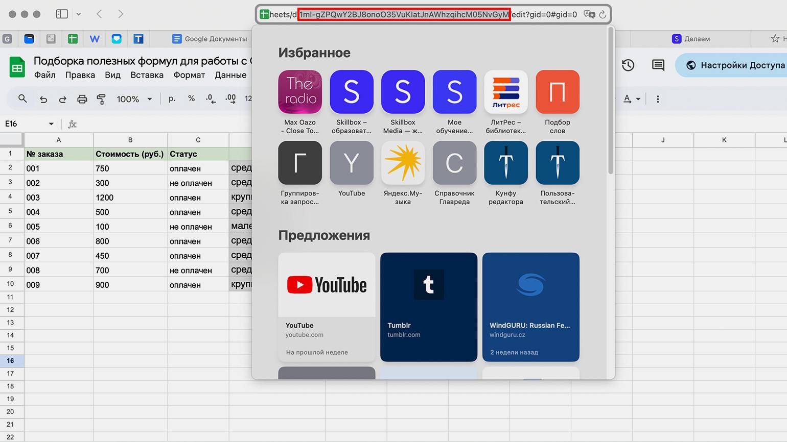Image resolution: width=787 pixels, height=442 pixels.
Task: Click the Настройки Доступа share button
Action: click(x=734, y=65)
